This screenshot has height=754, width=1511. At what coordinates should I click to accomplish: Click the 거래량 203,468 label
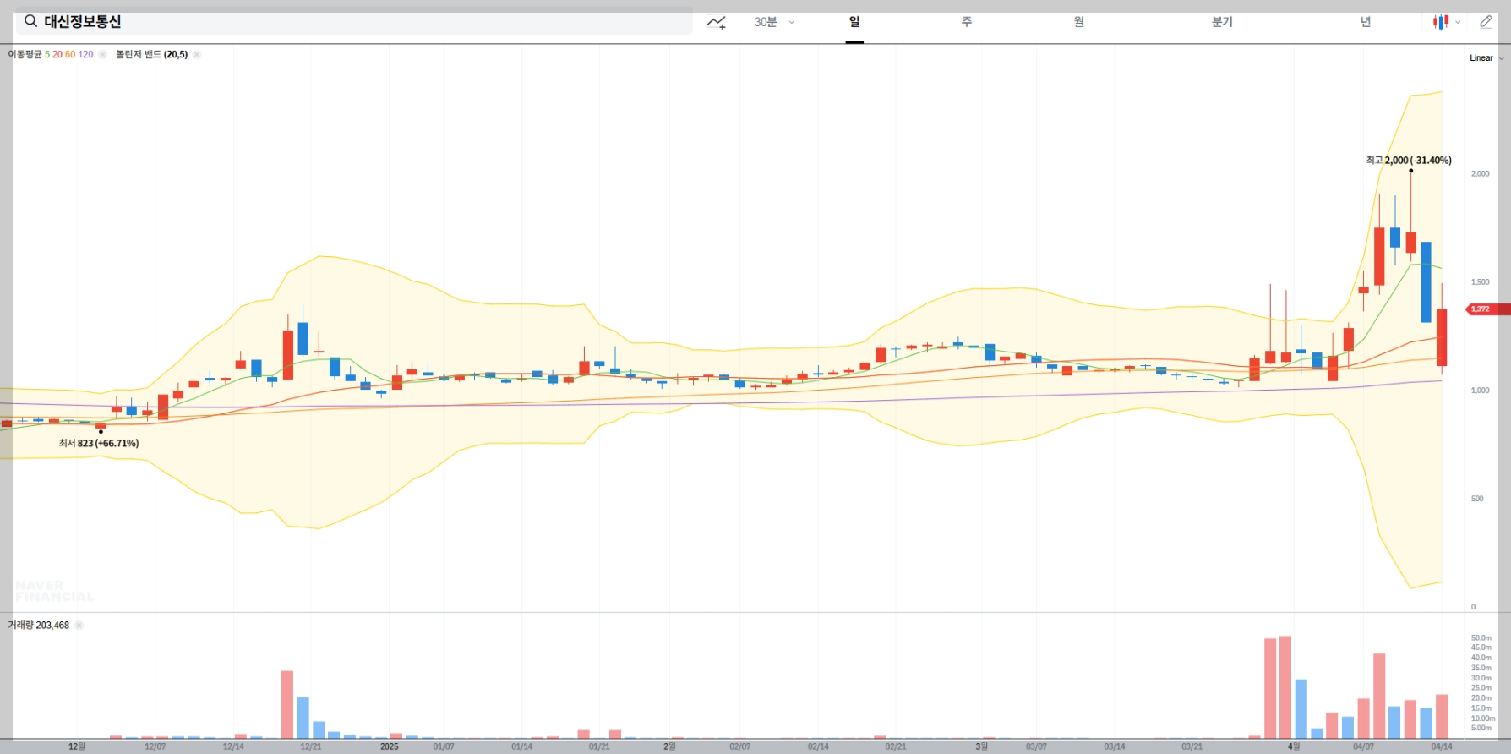pyautogui.click(x=38, y=626)
